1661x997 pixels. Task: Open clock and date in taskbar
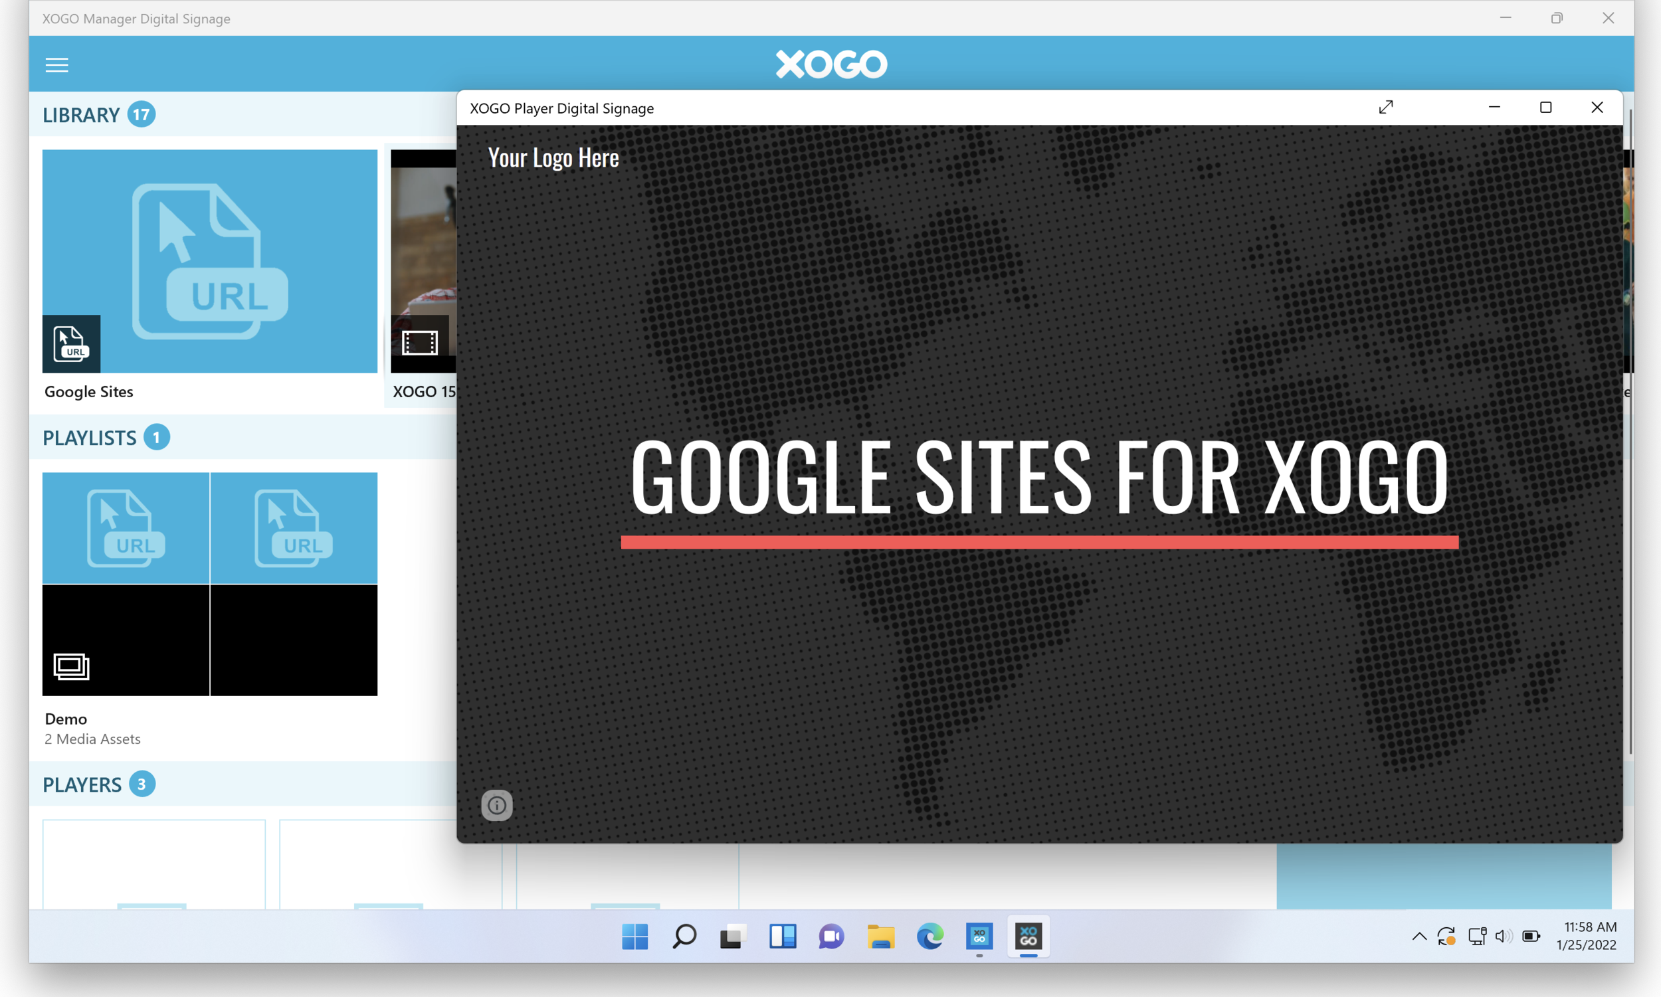pyautogui.click(x=1587, y=935)
